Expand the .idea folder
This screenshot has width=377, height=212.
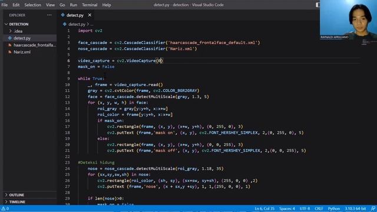point(18,31)
